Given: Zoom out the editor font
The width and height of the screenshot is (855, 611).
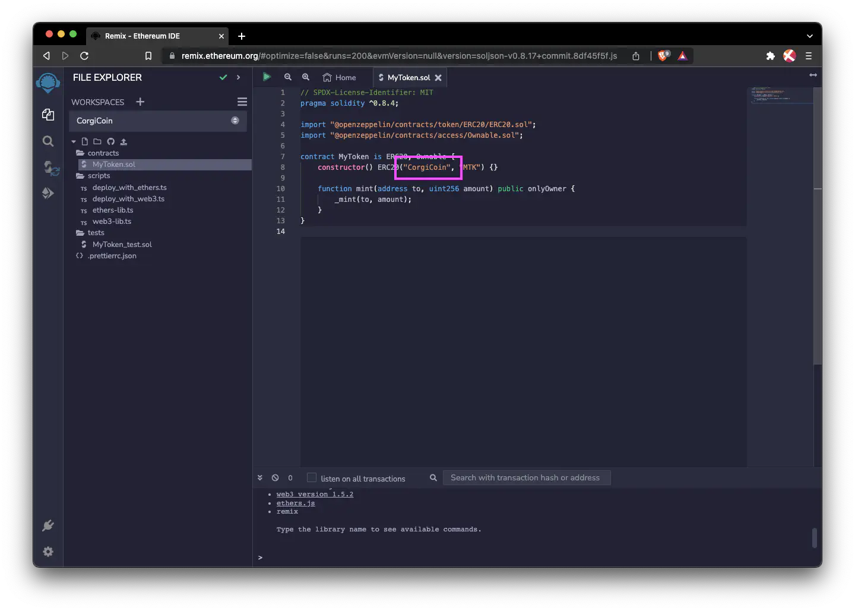Looking at the screenshot, I should pyautogui.click(x=288, y=77).
